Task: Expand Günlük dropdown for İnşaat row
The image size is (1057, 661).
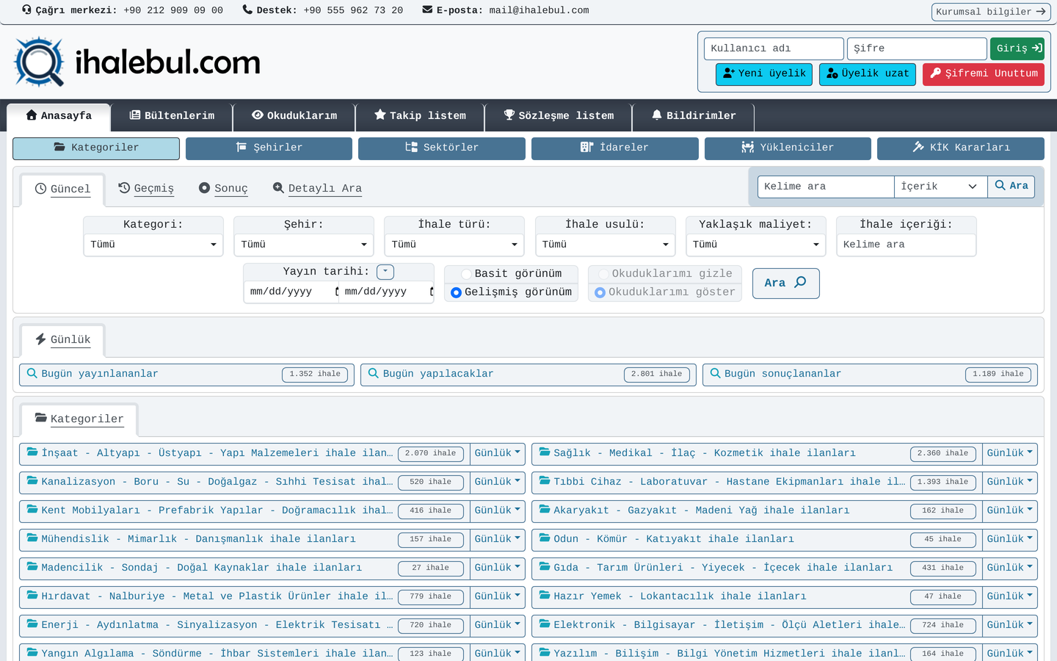Action: click(498, 454)
